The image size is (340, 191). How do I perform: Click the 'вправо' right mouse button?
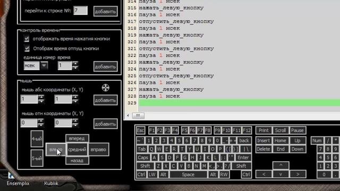pyautogui.click(x=98, y=150)
